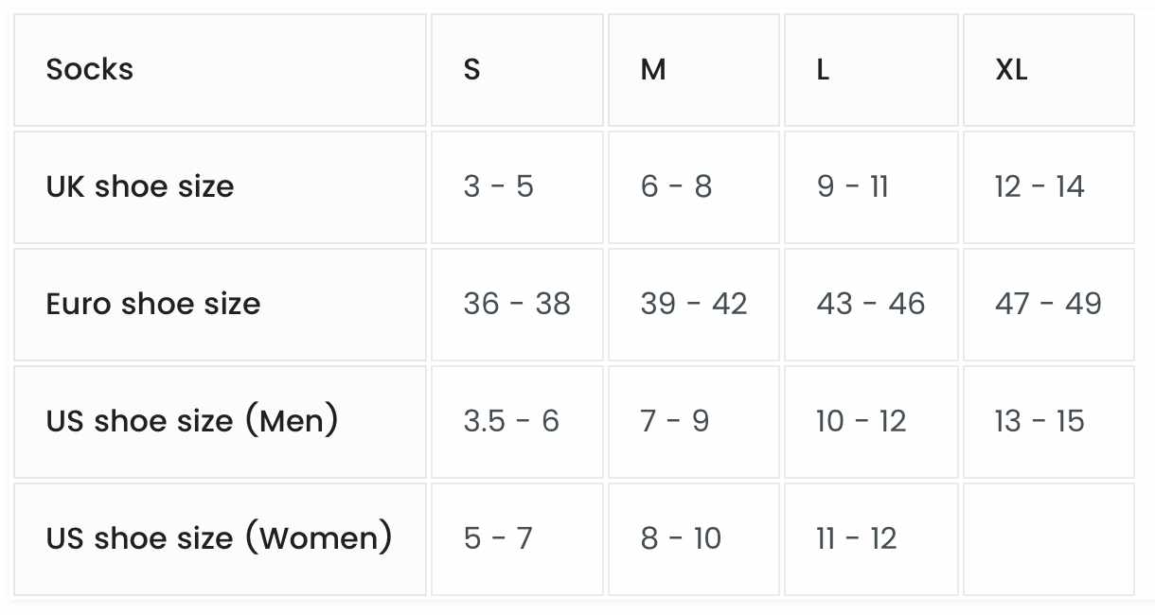1155x615 pixels.
Task: Click the Women's 5 - 7 cell
Action: click(517, 539)
